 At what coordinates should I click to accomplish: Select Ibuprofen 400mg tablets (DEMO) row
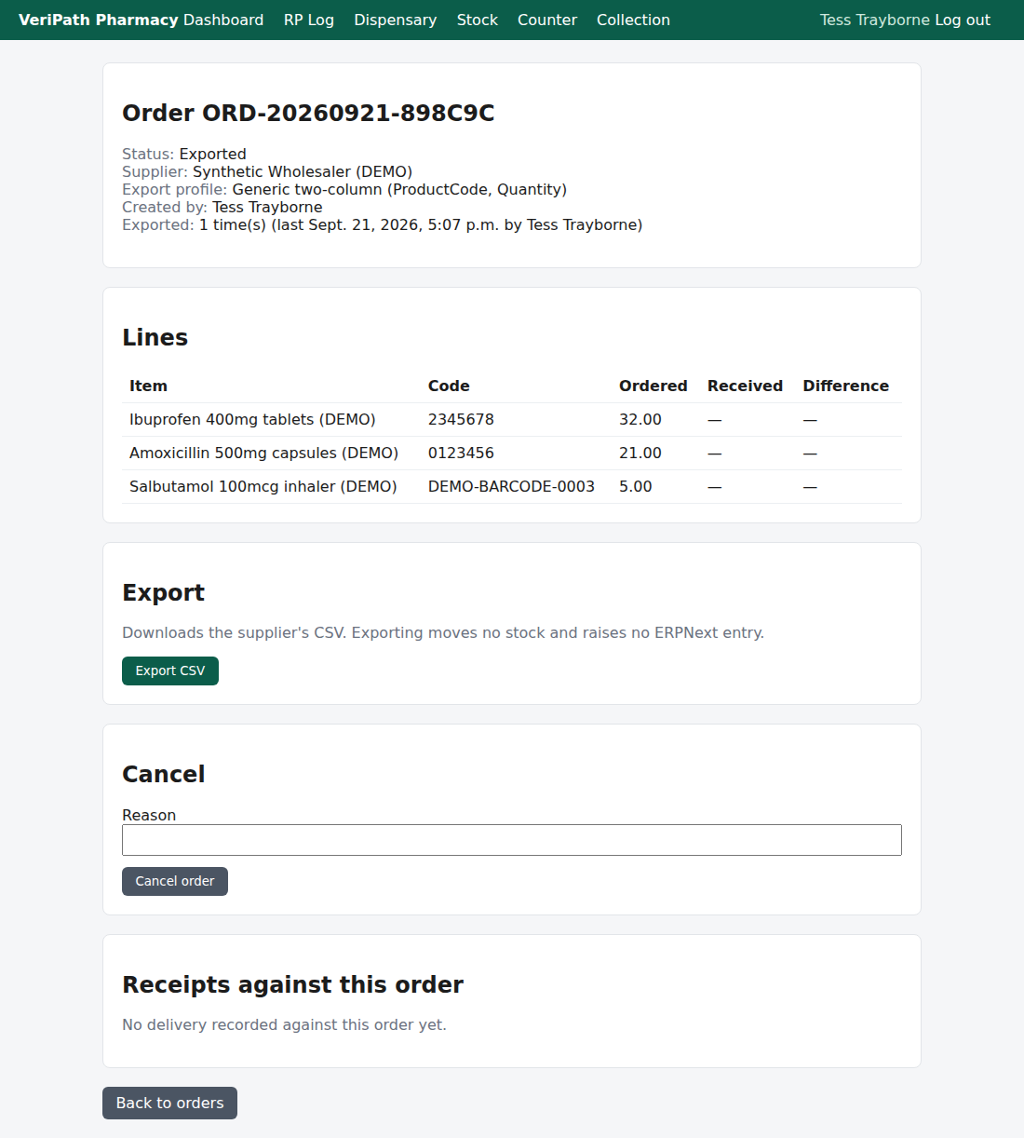click(x=512, y=420)
